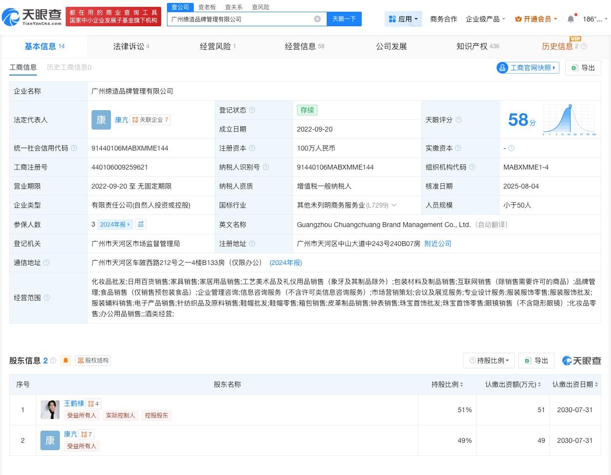Click the 天眼一下 search button
Image resolution: width=611 pixels, height=475 pixels.
pos(344,19)
